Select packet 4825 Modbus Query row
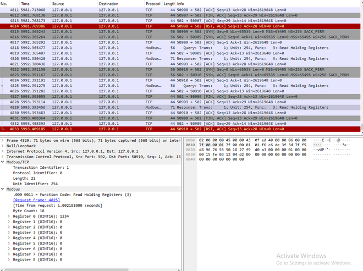This screenshot has width=363, height=271. pyautogui.click(x=180, y=86)
